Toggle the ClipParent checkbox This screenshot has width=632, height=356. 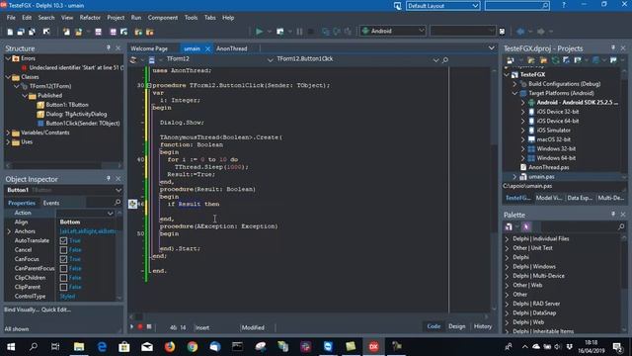pos(63,287)
